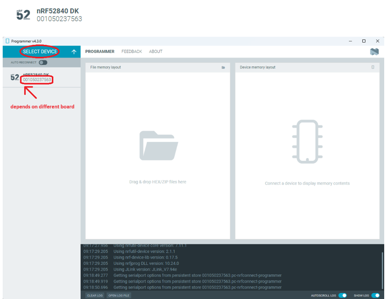Click the Open Log File button

coord(119,295)
